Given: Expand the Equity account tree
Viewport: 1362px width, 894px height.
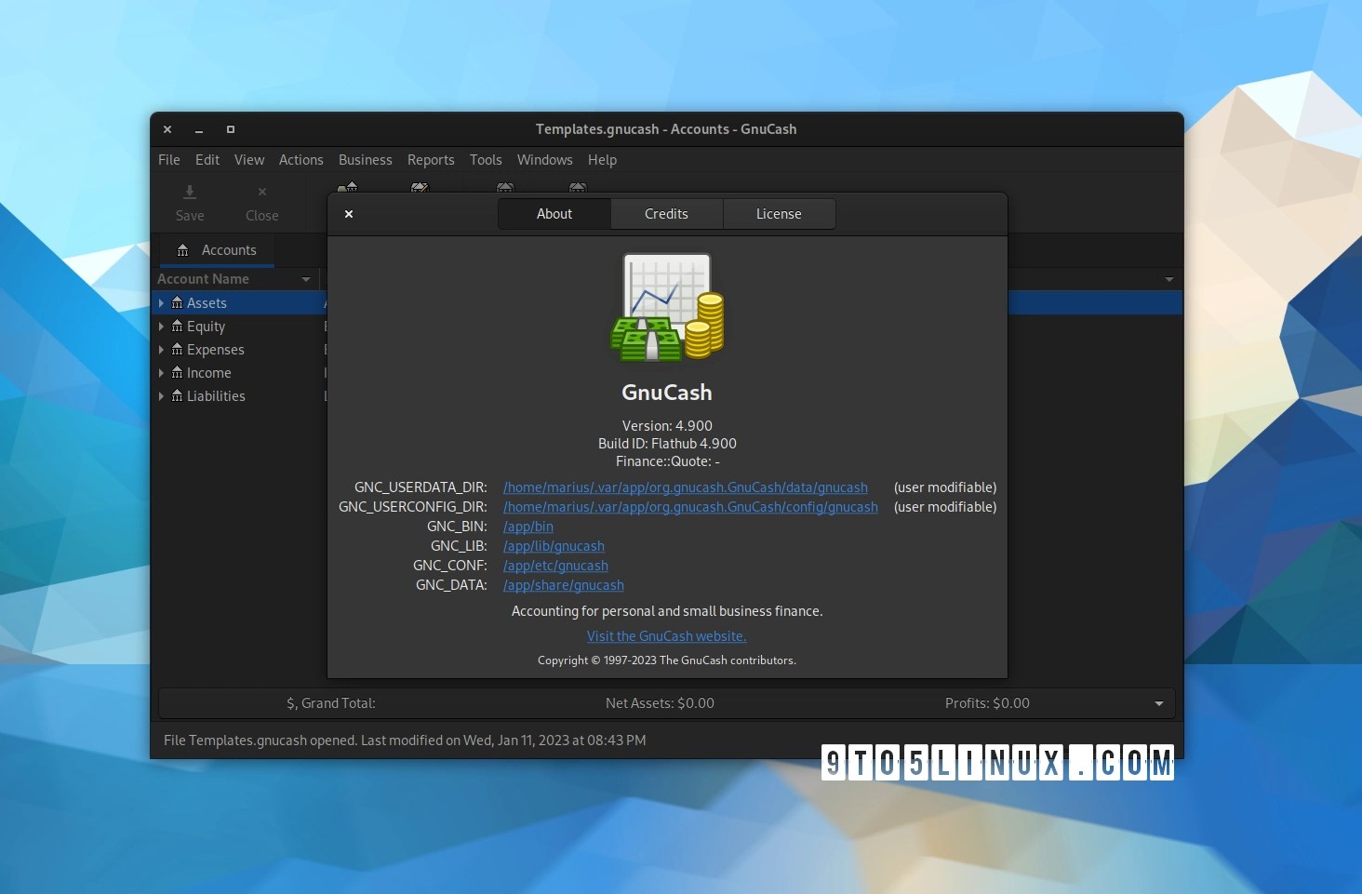Looking at the screenshot, I should pos(161,327).
